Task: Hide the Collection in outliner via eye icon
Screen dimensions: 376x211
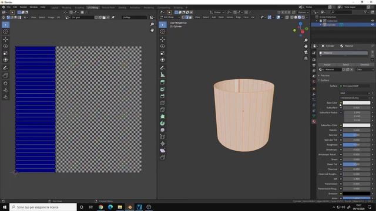Action: coord(372,21)
